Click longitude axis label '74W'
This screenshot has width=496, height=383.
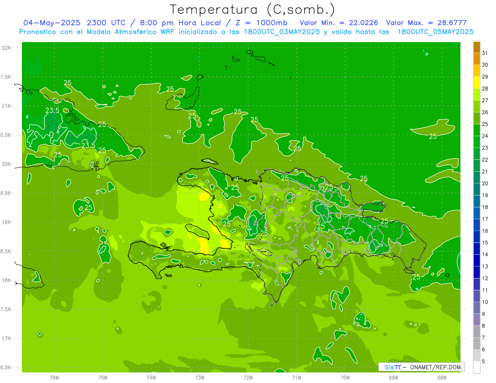[151, 378]
